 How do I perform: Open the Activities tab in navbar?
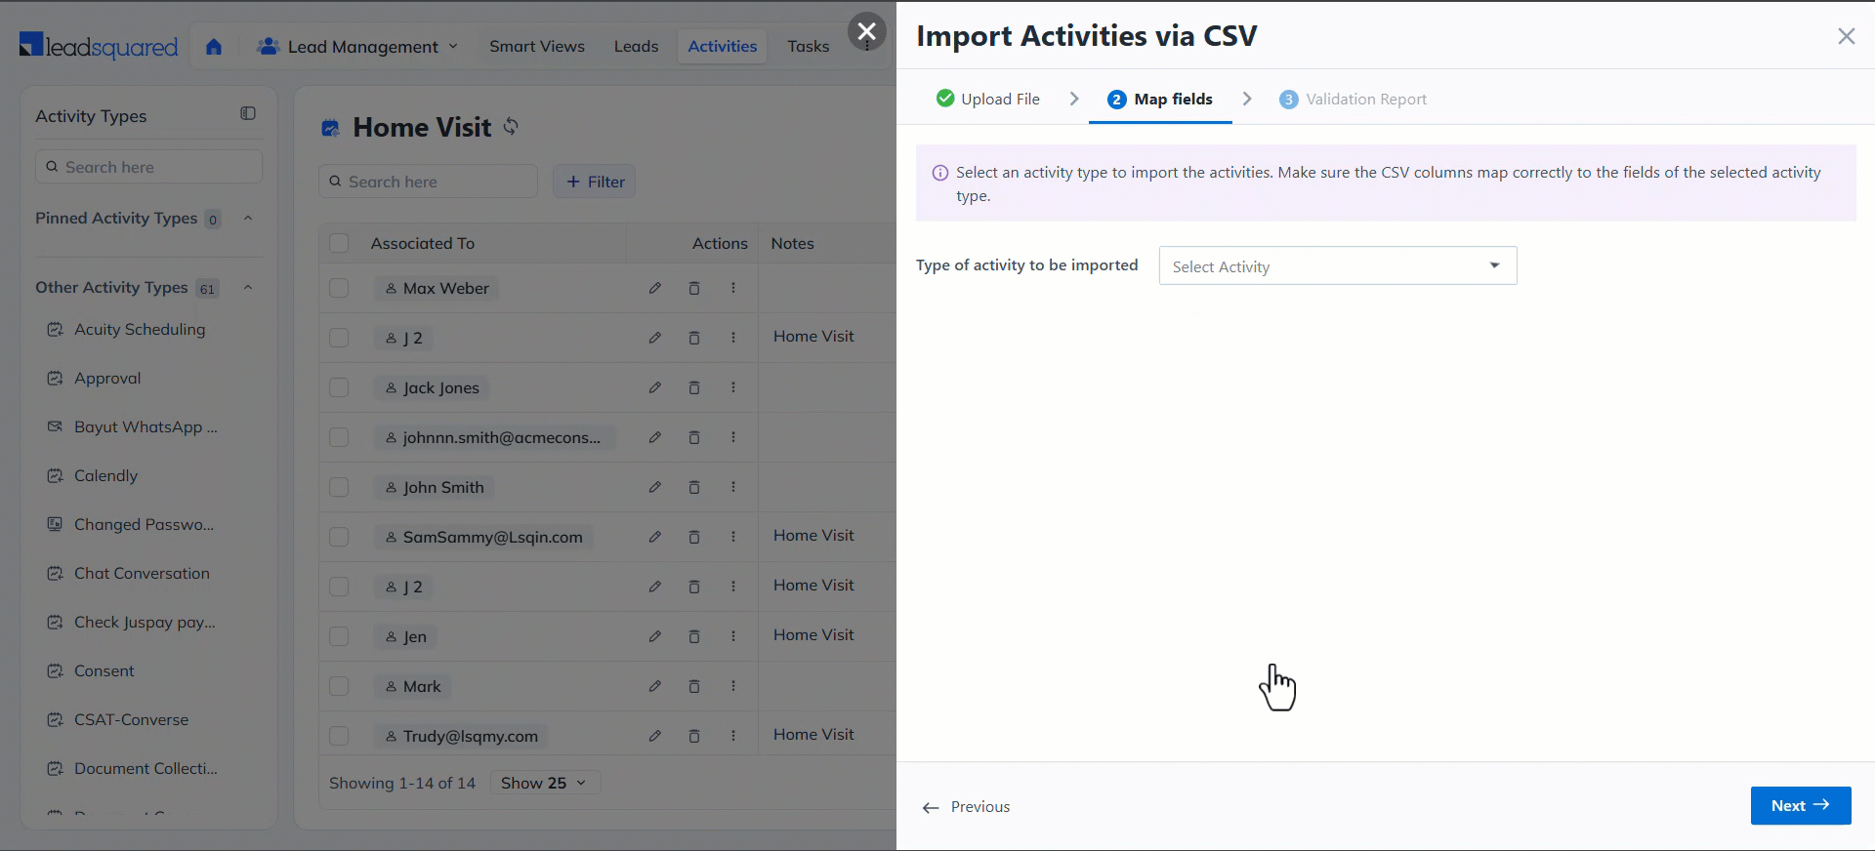[x=722, y=46]
